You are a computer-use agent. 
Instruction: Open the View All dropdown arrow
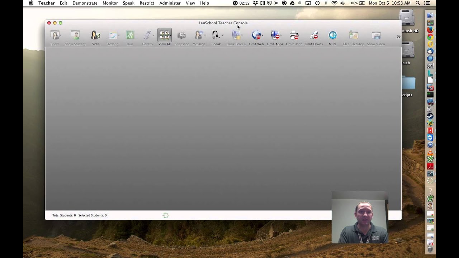[171, 35]
